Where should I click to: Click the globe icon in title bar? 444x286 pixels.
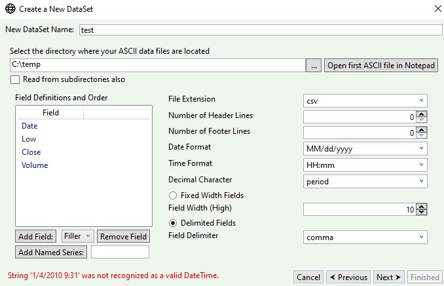(10, 9)
